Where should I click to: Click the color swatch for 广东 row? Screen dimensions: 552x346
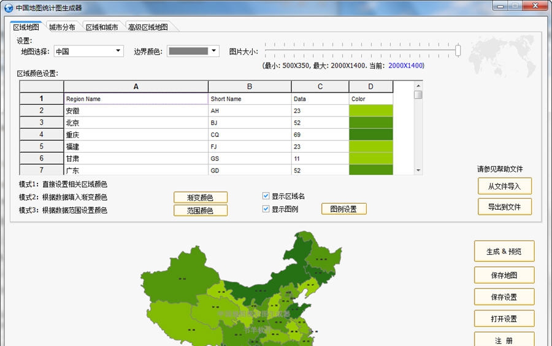point(371,170)
